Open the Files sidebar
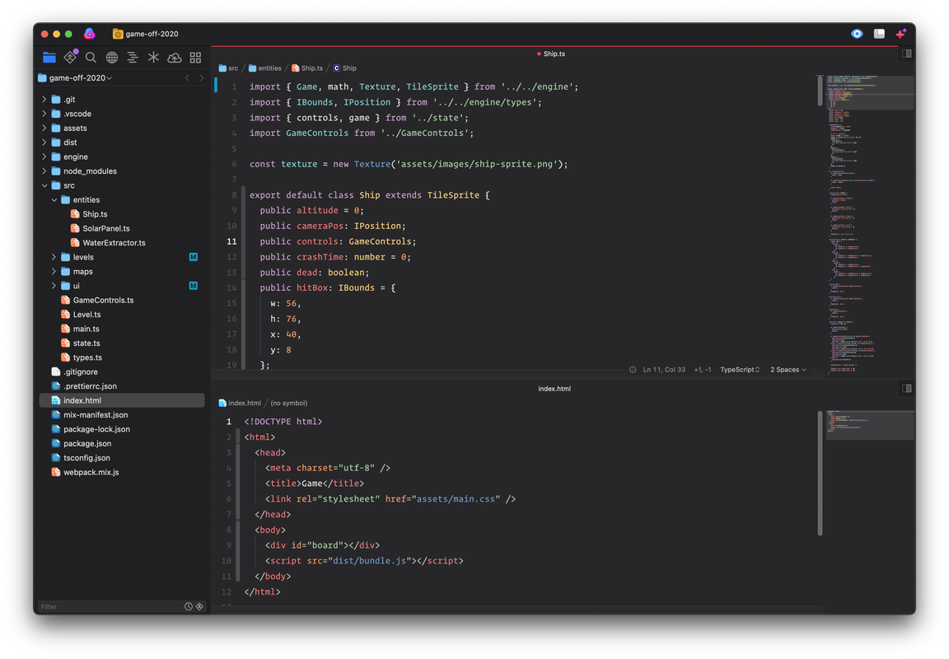949x659 pixels. [x=49, y=58]
